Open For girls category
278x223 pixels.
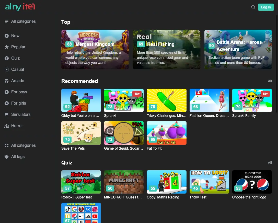(18, 103)
